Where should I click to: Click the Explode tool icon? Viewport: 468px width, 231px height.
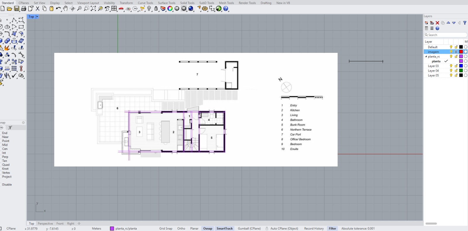point(7,48)
